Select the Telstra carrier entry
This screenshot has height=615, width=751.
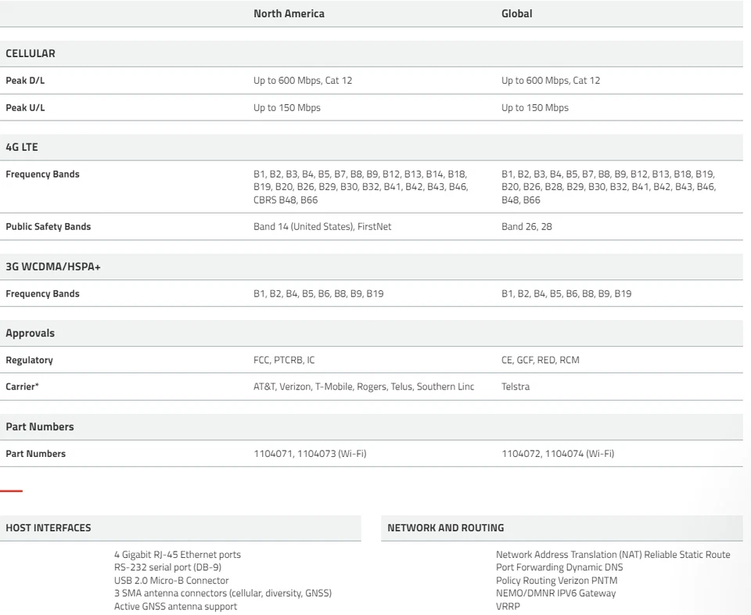click(516, 386)
